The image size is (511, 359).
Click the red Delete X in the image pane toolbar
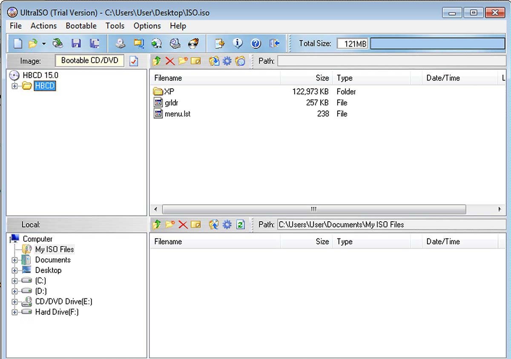pyautogui.click(x=170, y=61)
